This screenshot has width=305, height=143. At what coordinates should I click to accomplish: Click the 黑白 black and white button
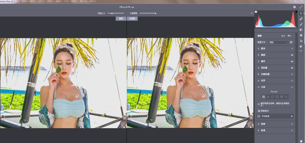point(289,36)
